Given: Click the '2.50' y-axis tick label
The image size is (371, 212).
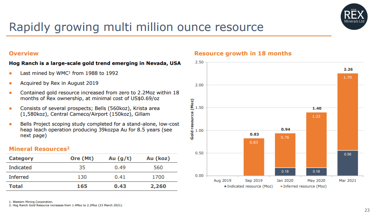Looking at the screenshot, I should 199,62.
